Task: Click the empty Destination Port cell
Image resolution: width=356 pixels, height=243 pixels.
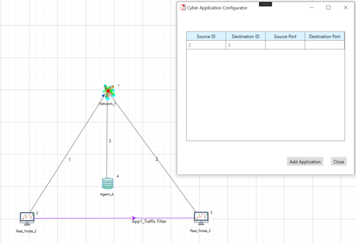Action: (324, 46)
